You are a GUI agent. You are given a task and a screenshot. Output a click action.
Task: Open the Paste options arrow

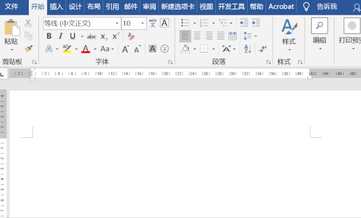point(12,50)
